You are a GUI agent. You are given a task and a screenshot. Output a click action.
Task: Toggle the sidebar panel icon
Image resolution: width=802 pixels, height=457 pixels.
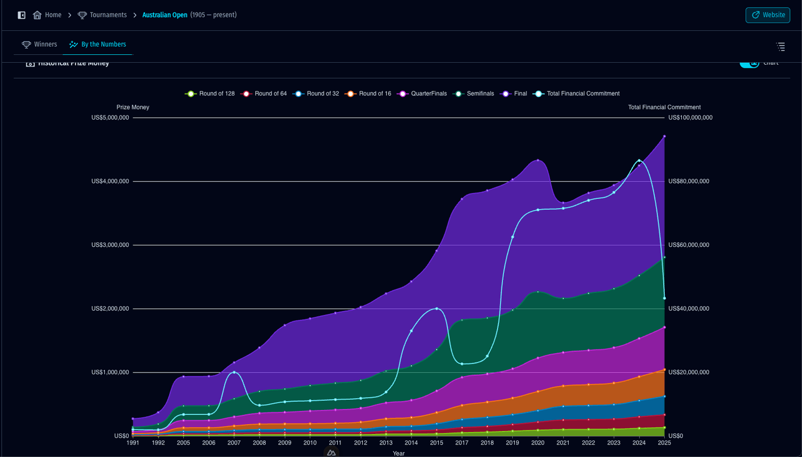pos(21,15)
